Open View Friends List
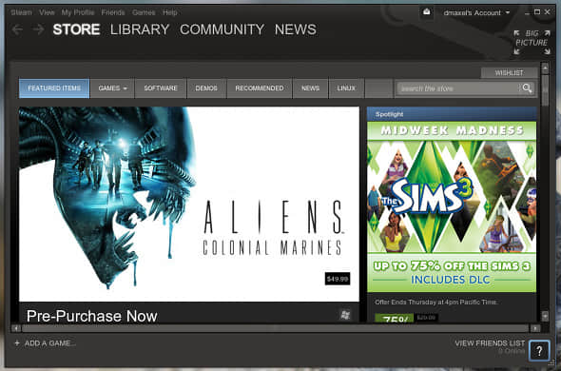Viewport: 561px width, 371px height. [490, 343]
